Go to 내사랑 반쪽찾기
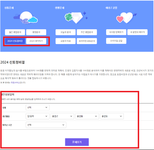The image size is (154, 150). coord(116,32)
